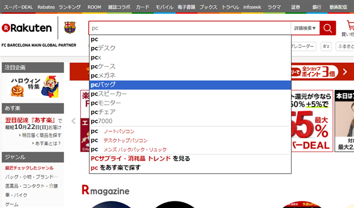Click pc をあす楽で探す link

pos(116,168)
